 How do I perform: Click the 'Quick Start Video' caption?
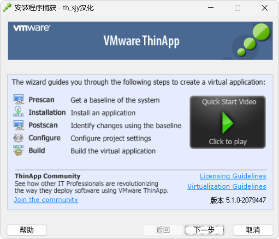point(229,102)
